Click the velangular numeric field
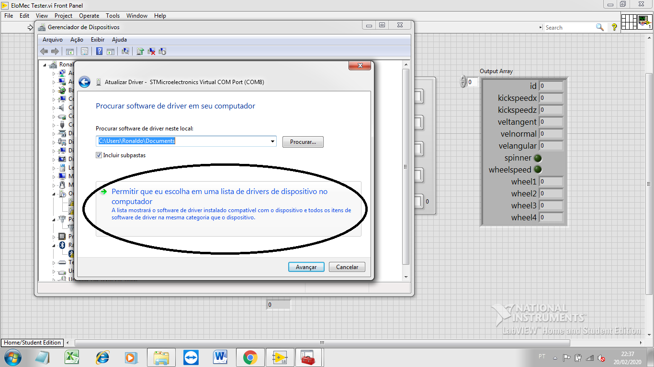The width and height of the screenshot is (654, 367). coord(551,146)
